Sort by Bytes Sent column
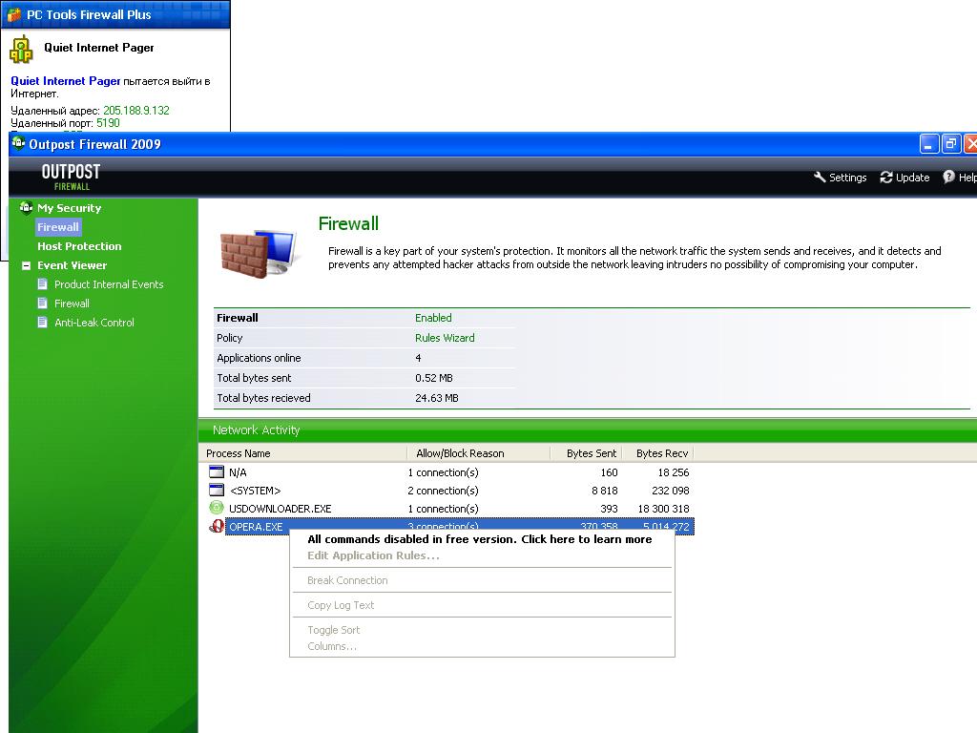 [x=586, y=453]
